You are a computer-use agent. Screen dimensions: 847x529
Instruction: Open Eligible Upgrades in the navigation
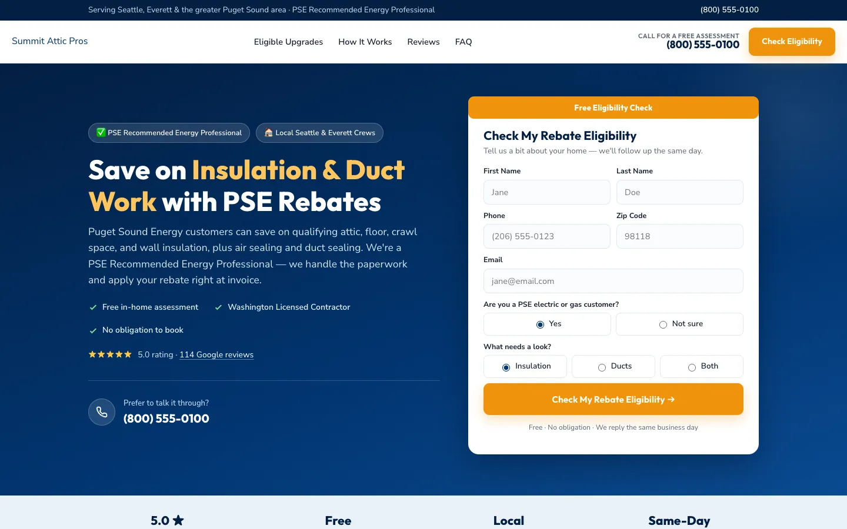pyautogui.click(x=288, y=42)
